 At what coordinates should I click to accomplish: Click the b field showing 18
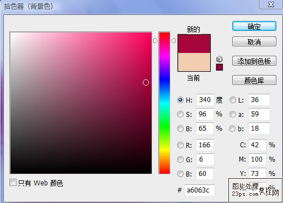[x=259, y=129]
